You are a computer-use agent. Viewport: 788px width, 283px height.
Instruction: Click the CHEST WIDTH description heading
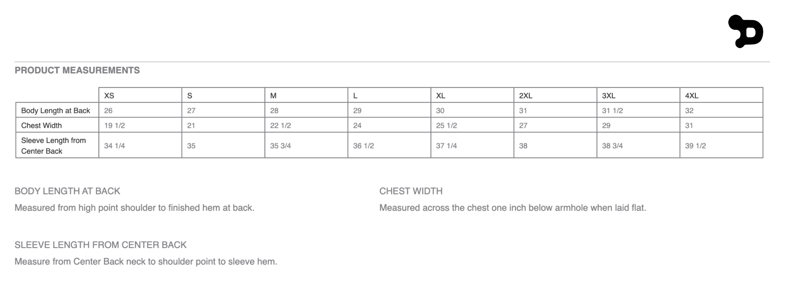click(411, 191)
